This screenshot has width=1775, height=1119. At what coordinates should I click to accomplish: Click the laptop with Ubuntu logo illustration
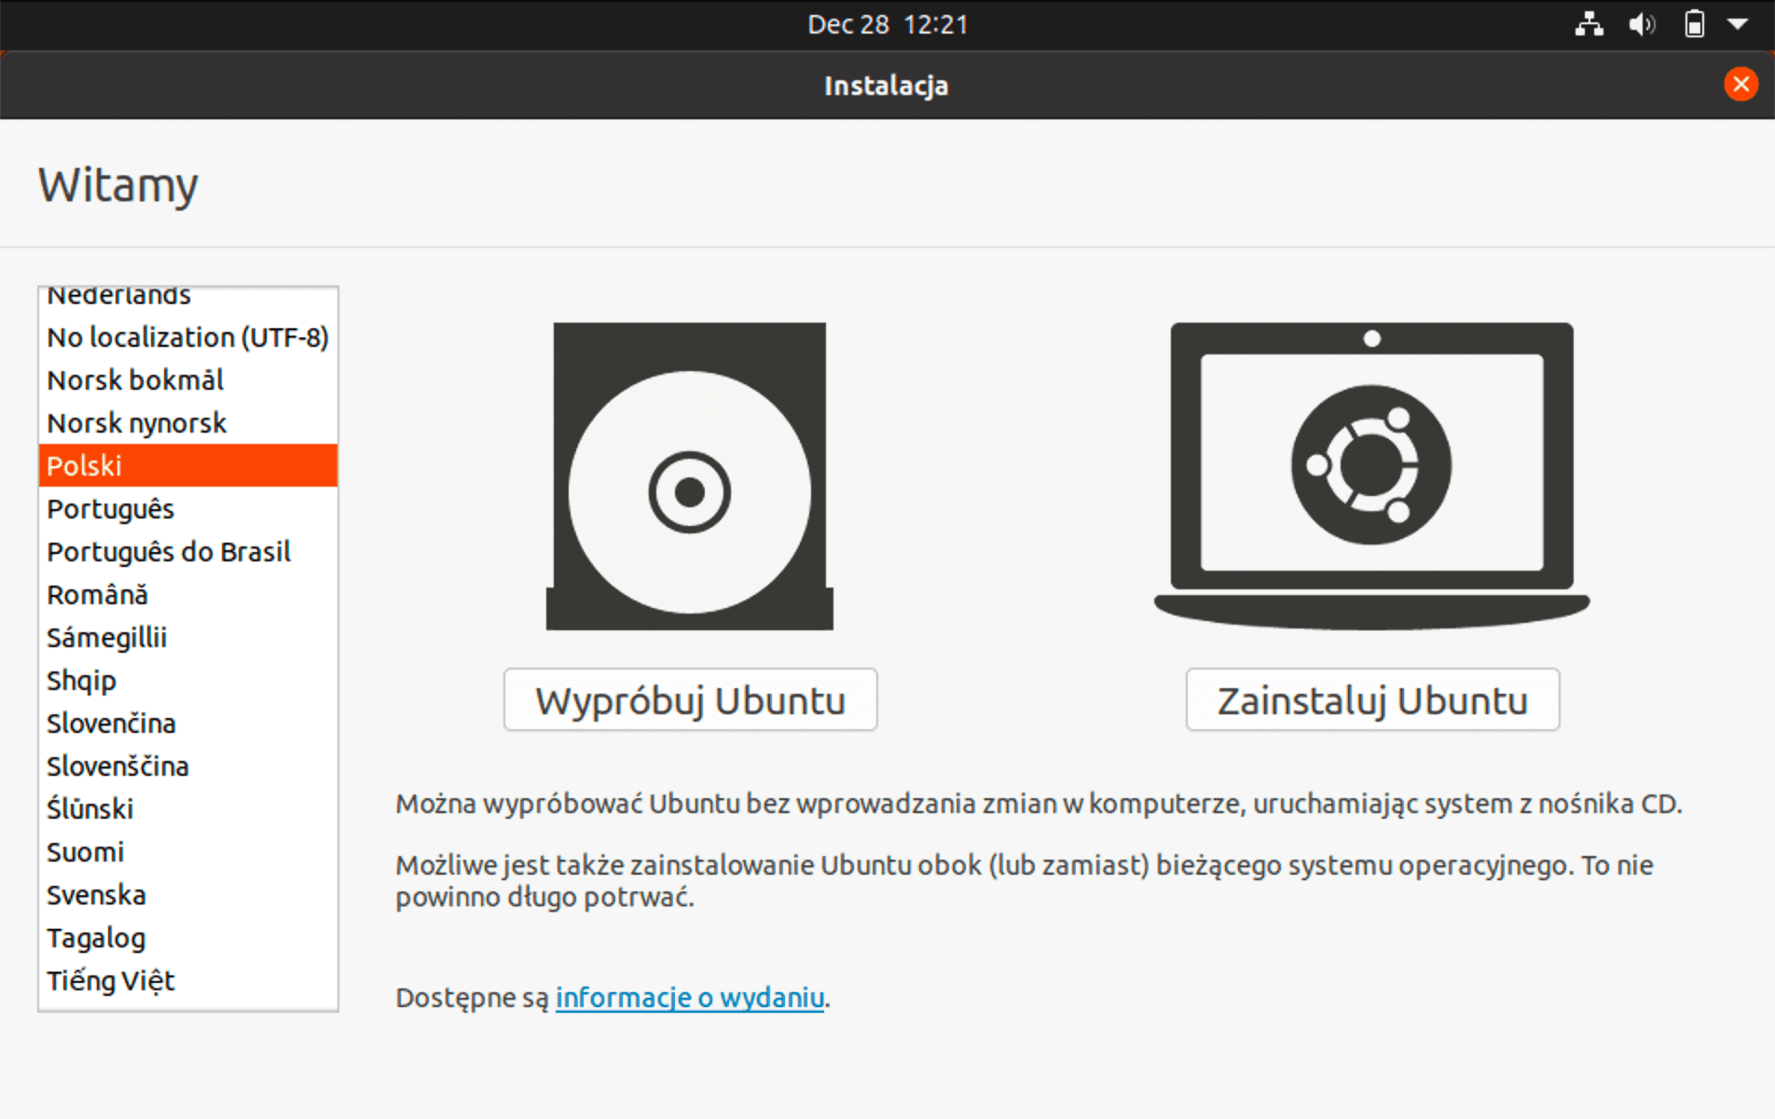(x=1372, y=476)
